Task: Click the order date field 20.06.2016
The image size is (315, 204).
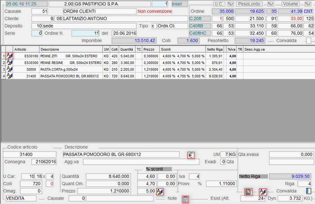Action: pos(124,33)
